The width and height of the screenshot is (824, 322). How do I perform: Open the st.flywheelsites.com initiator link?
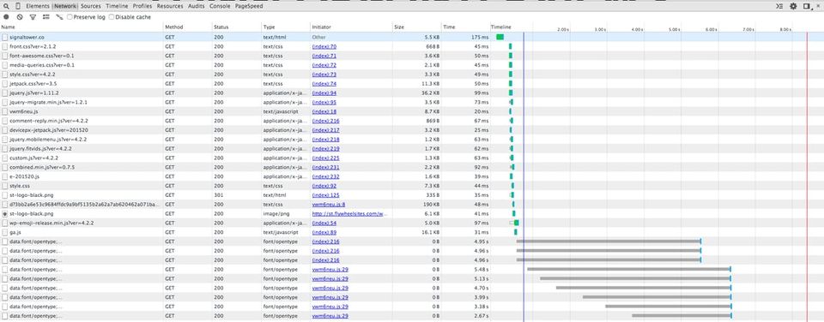coord(349,213)
